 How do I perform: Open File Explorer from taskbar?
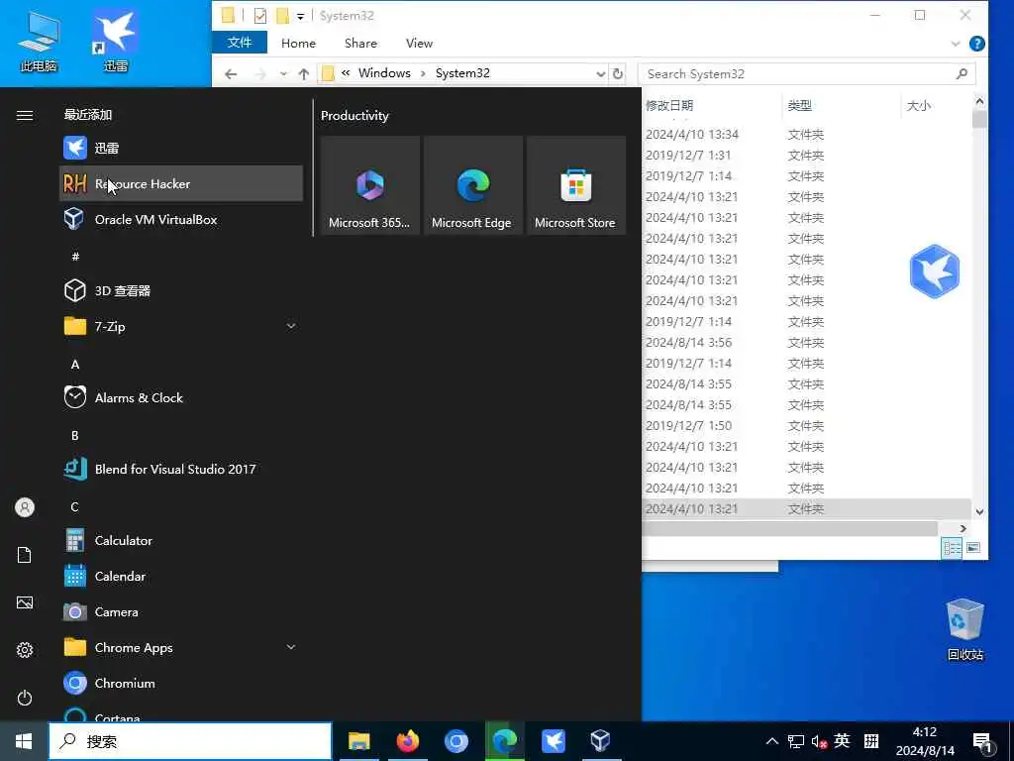click(358, 741)
